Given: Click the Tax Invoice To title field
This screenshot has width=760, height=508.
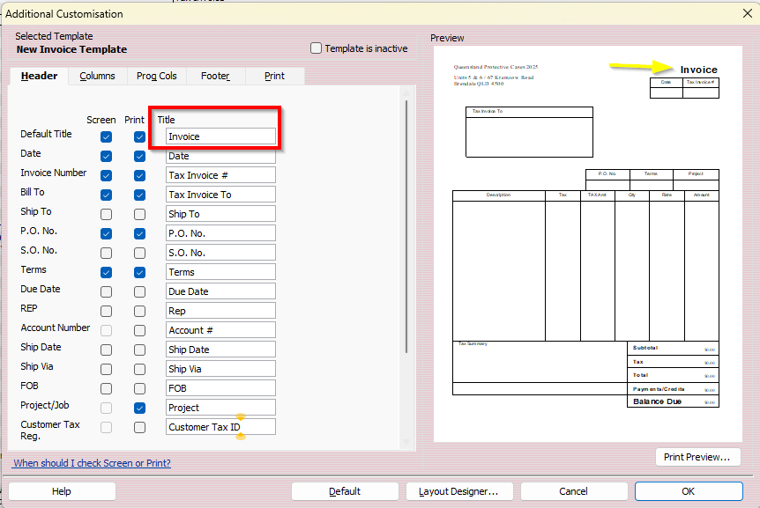Looking at the screenshot, I should [x=220, y=195].
